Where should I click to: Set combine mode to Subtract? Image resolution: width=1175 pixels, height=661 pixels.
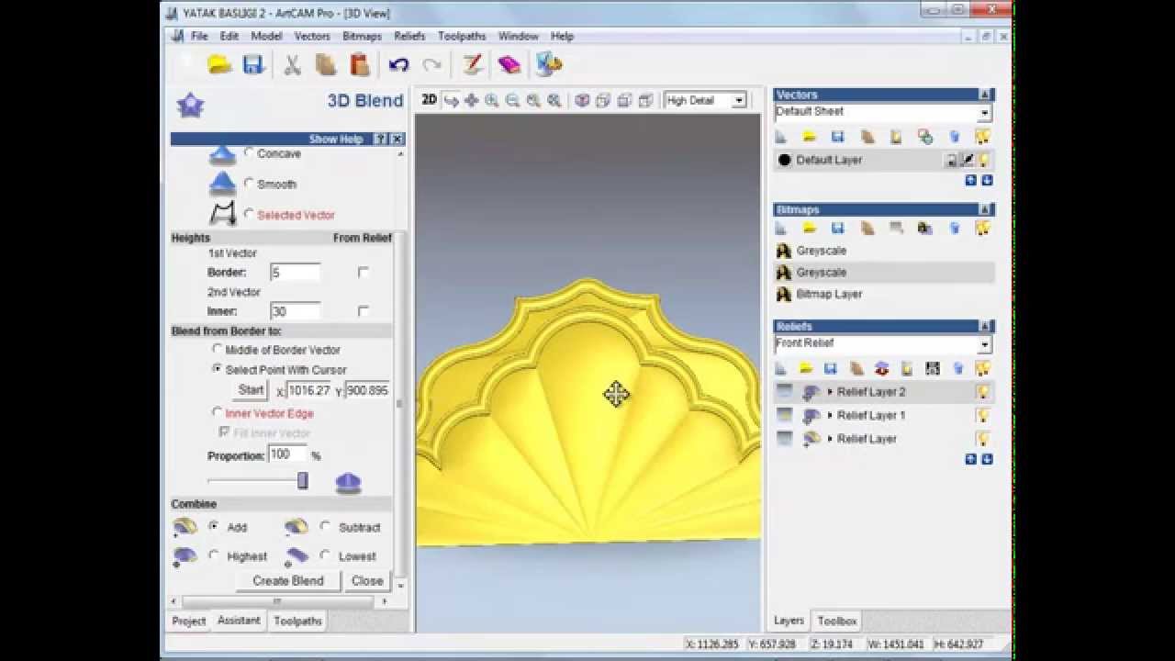click(x=325, y=527)
